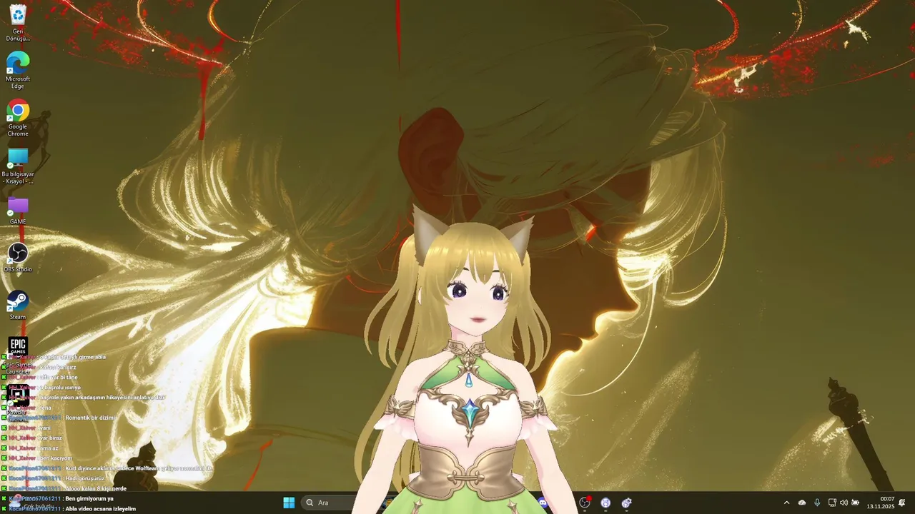Image resolution: width=915 pixels, height=514 pixels.
Task: Open notifications bell in the taskbar
Action: tap(902, 503)
